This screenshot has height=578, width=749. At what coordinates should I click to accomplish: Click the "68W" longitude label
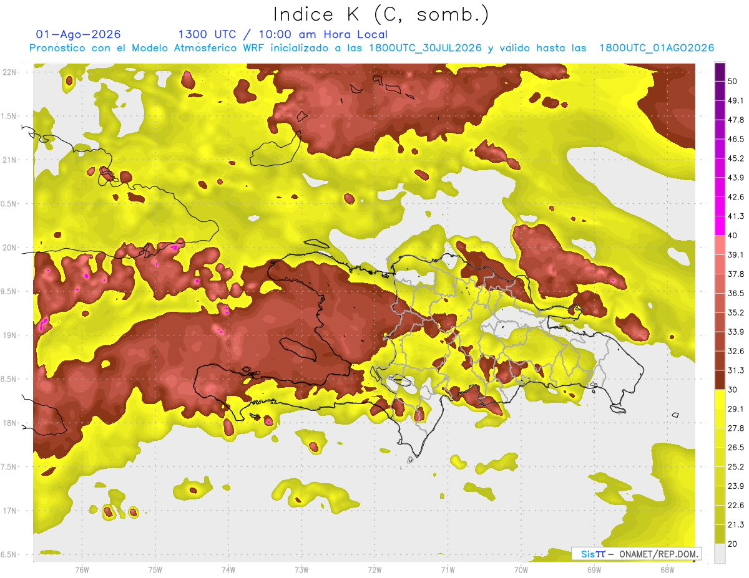pos(667,570)
